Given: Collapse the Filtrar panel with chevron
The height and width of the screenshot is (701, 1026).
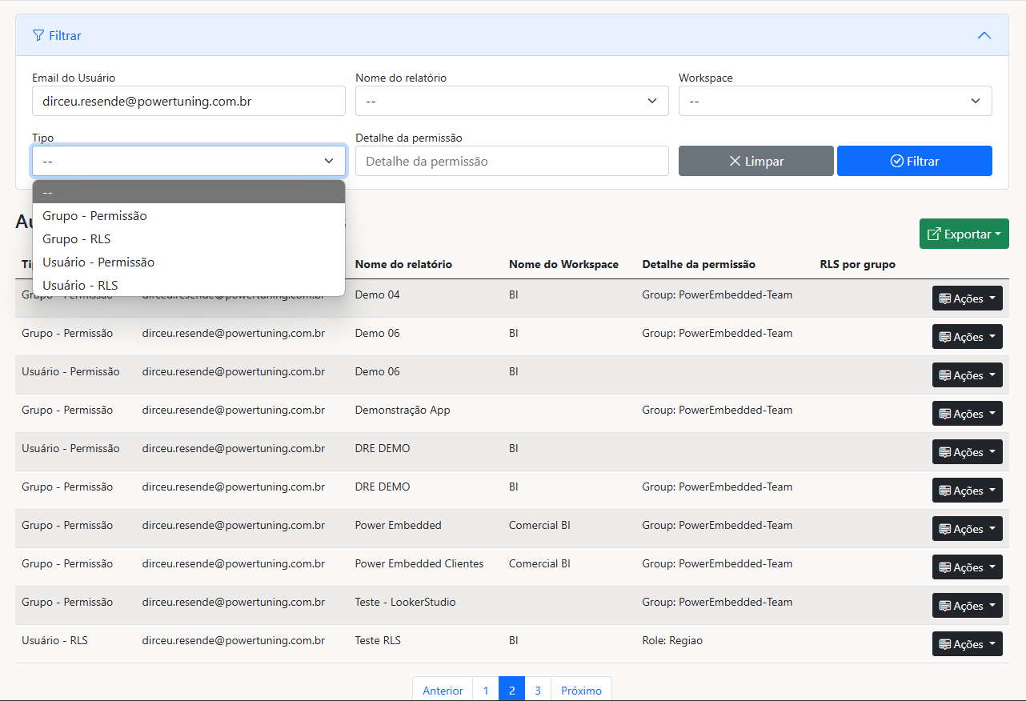Looking at the screenshot, I should tap(984, 35).
